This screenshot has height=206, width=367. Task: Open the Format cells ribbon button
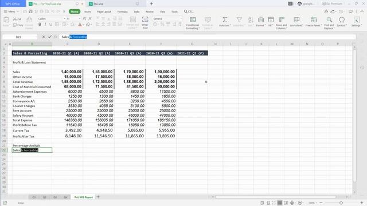coord(261,22)
